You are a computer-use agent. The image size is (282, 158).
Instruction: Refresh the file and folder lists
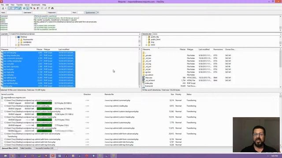click(24, 8)
